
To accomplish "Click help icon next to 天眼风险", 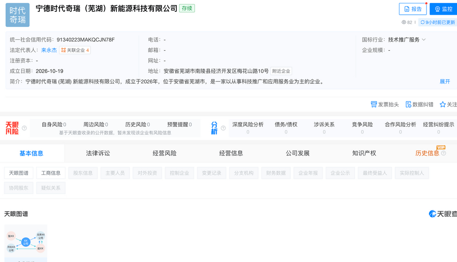I will point(25,128).
